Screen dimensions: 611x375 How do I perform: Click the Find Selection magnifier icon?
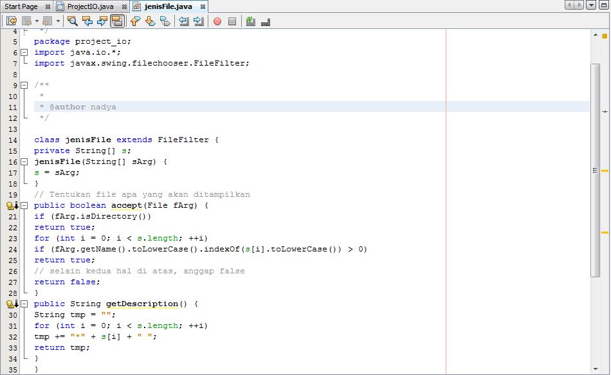click(73, 21)
